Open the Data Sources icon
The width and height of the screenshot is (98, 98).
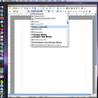[74, 8]
